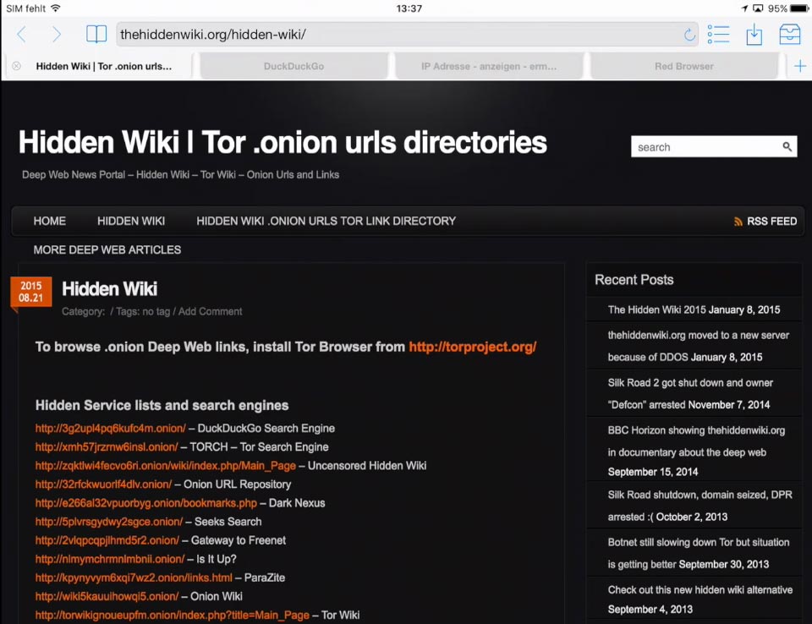This screenshot has height=624, width=812.
Task: Open the tab overview tray icon
Action: 789,35
